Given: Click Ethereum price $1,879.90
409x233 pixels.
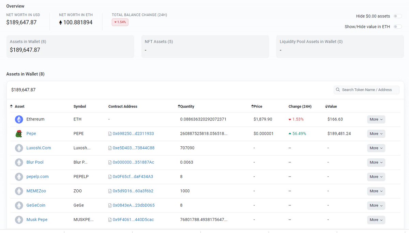Looking at the screenshot, I should coord(263,119).
